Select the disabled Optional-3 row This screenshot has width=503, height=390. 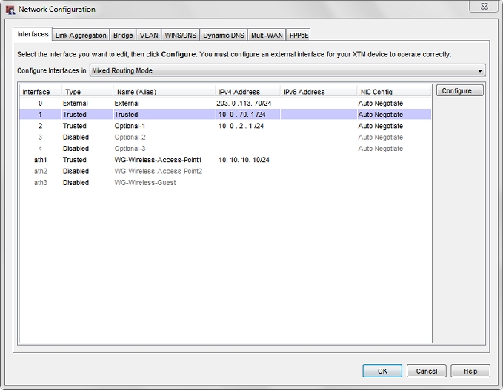pos(225,149)
